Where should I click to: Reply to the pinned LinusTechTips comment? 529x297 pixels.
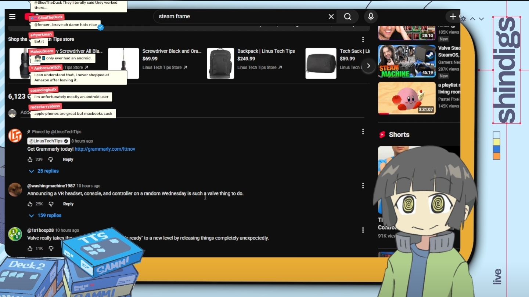point(68,159)
